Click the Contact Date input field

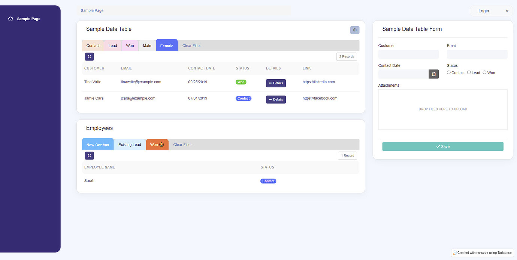[x=403, y=74]
